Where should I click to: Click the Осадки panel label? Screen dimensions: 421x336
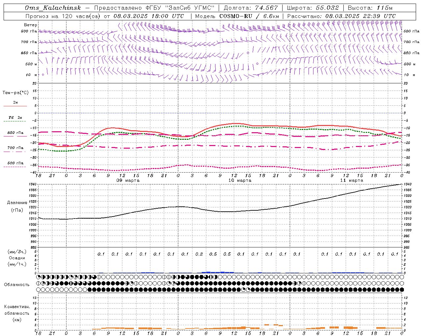pyautogui.click(x=17, y=258)
